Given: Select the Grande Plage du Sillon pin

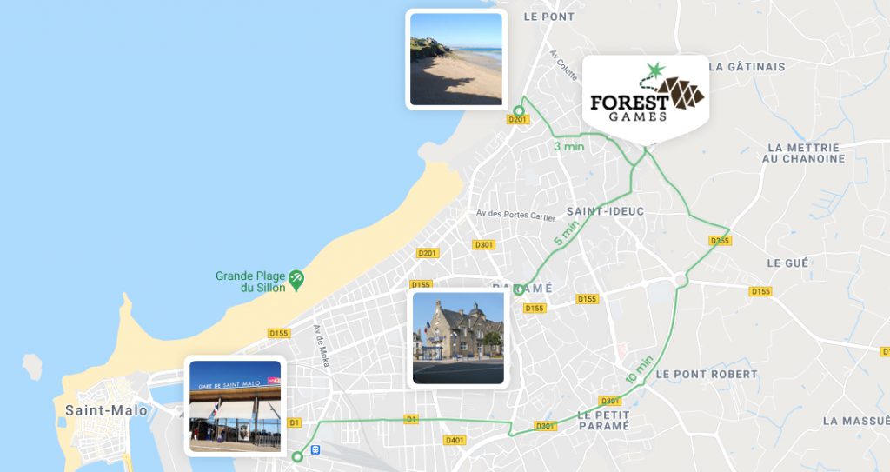Looking at the screenshot, I should tap(296, 280).
